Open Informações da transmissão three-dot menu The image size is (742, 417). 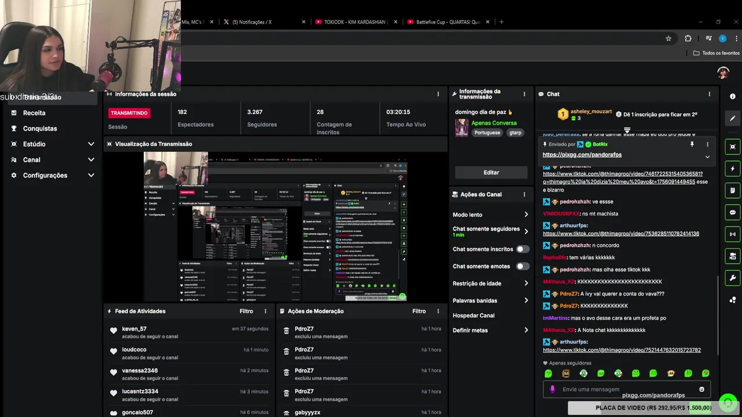(524, 94)
